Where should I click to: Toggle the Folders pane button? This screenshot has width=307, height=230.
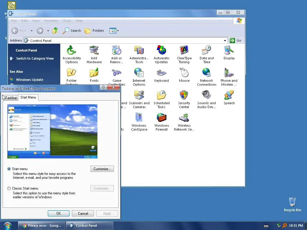pyautogui.click(x=94, y=31)
